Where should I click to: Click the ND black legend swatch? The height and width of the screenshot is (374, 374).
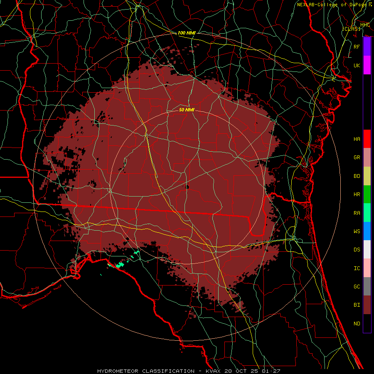pyautogui.click(x=367, y=323)
